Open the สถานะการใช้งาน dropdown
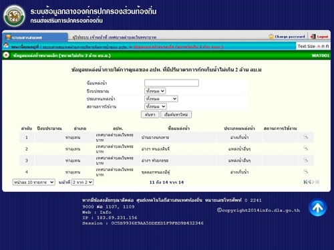 point(156,106)
